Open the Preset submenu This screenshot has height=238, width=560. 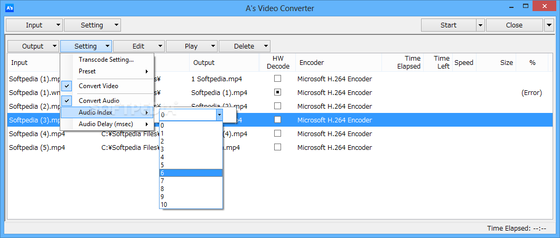click(x=107, y=71)
